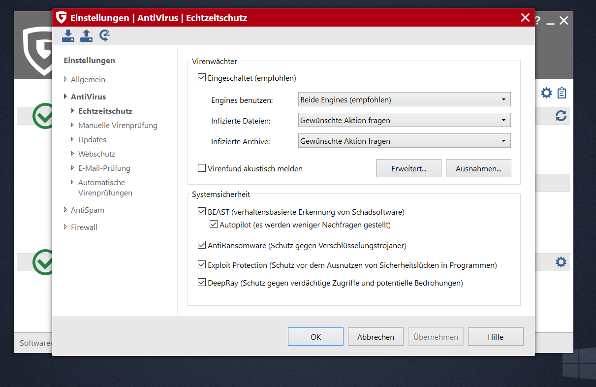The height and width of the screenshot is (387, 596).
Task: Click refresh arrows icon in background window
Action: click(561, 116)
